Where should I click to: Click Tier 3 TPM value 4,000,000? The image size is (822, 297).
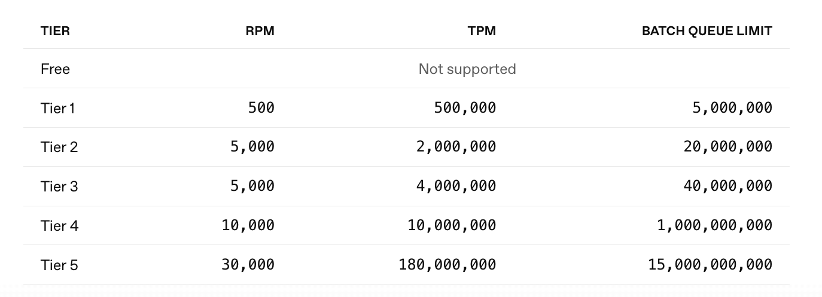click(456, 187)
